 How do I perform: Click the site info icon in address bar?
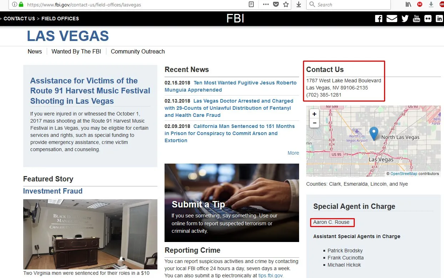(14, 5)
